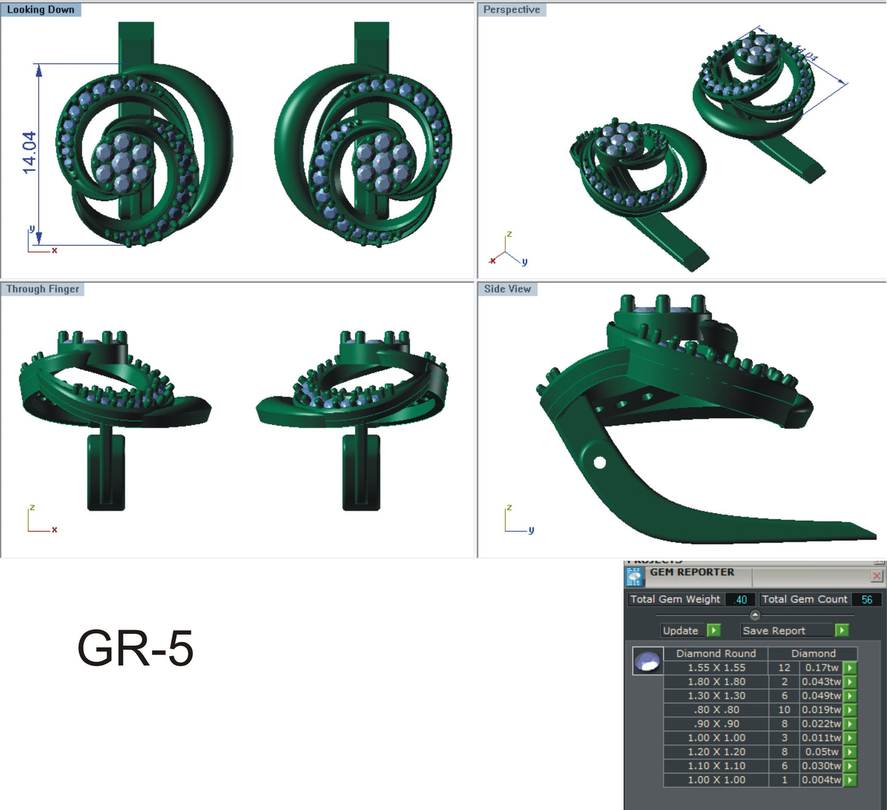Viewport: 887px width, 810px height.
Task: Click the green arrow beside Update
Action: coord(713,630)
